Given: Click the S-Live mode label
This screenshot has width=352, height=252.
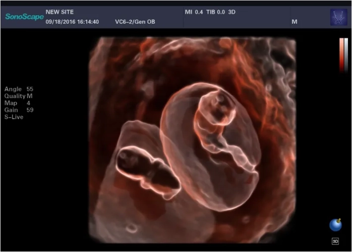Looking at the screenshot, I should tap(14, 117).
